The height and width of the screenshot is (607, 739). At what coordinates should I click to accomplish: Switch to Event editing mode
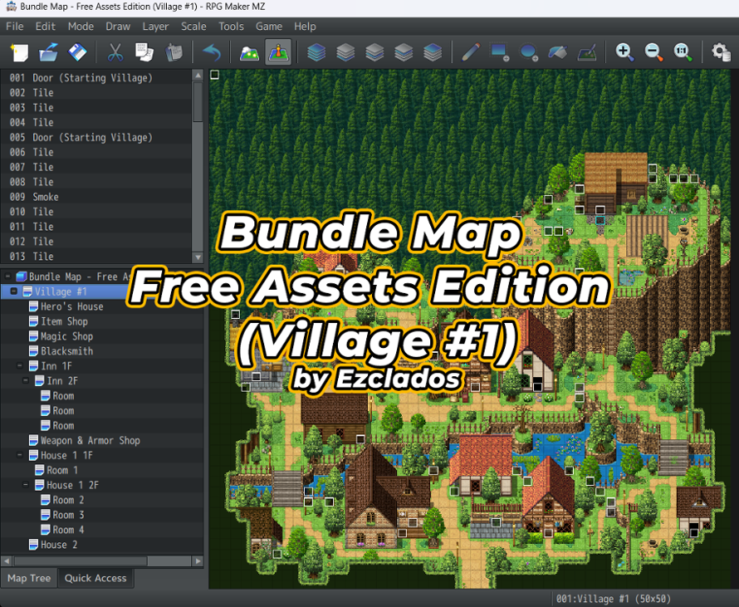pyautogui.click(x=279, y=51)
